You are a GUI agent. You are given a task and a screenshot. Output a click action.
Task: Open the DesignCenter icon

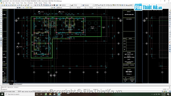click(x=46, y=5)
